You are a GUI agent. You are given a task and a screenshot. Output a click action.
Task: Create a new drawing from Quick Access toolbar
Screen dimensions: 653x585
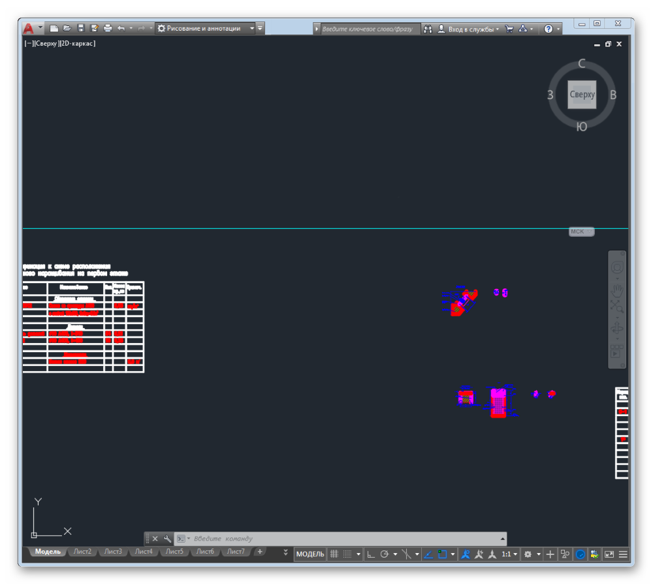click(54, 28)
